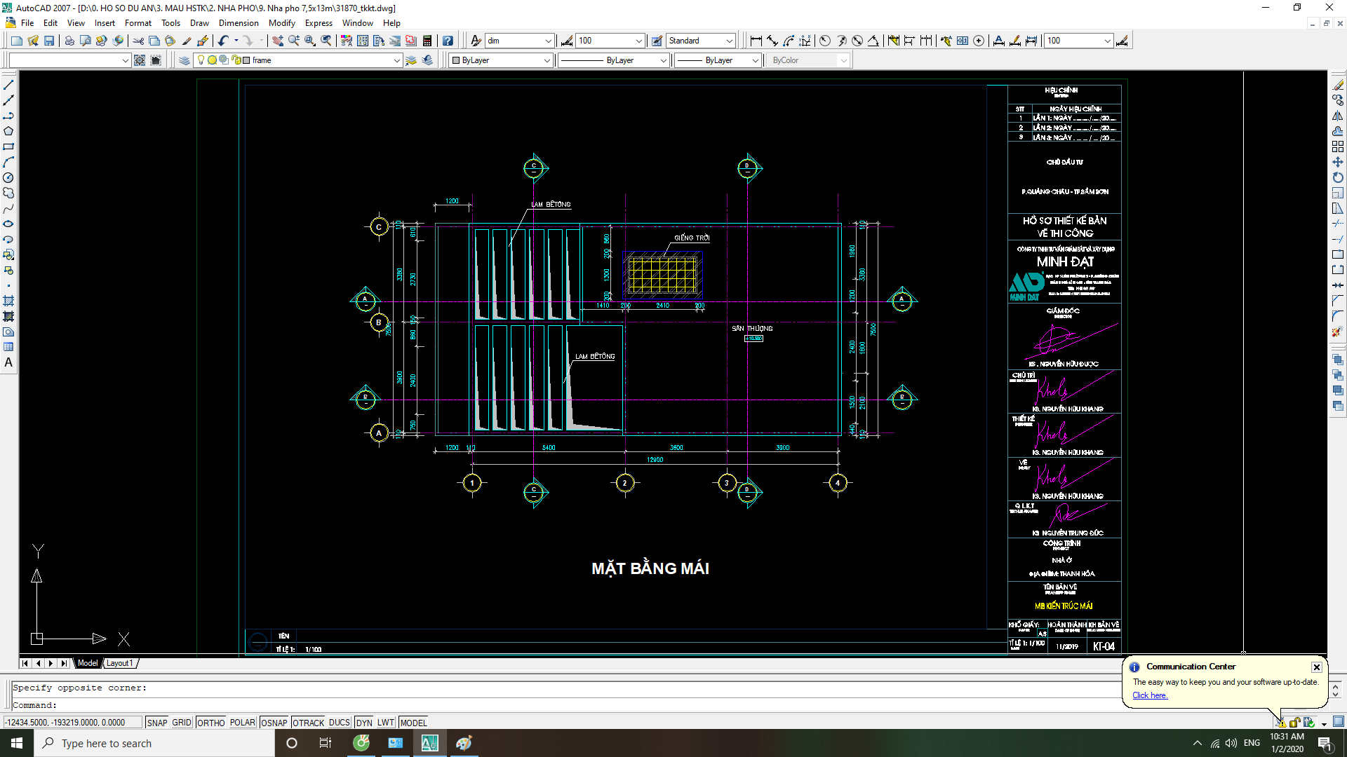Screen dimensions: 1347x757
Task: Select the Line draw tool
Action: tap(8, 85)
